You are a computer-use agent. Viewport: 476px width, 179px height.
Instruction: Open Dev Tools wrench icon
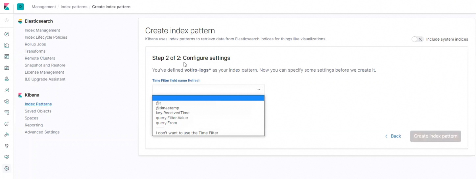coord(7,146)
